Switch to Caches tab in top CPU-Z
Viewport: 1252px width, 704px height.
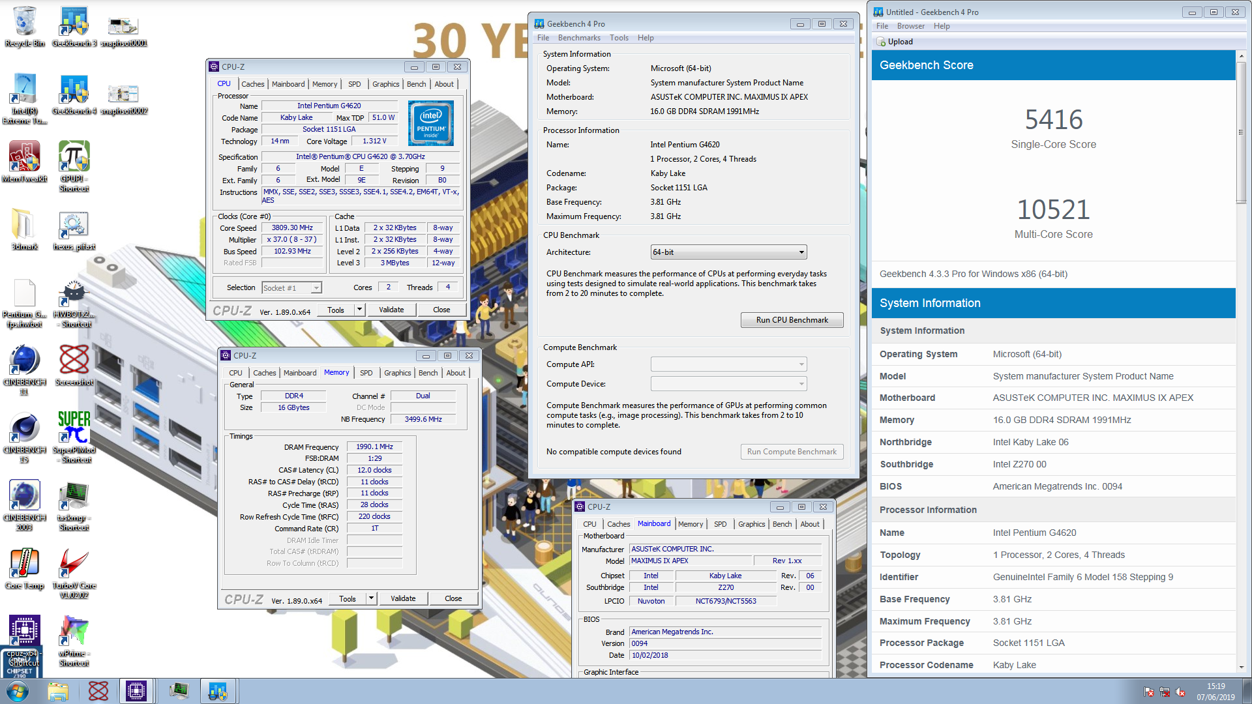pos(253,84)
